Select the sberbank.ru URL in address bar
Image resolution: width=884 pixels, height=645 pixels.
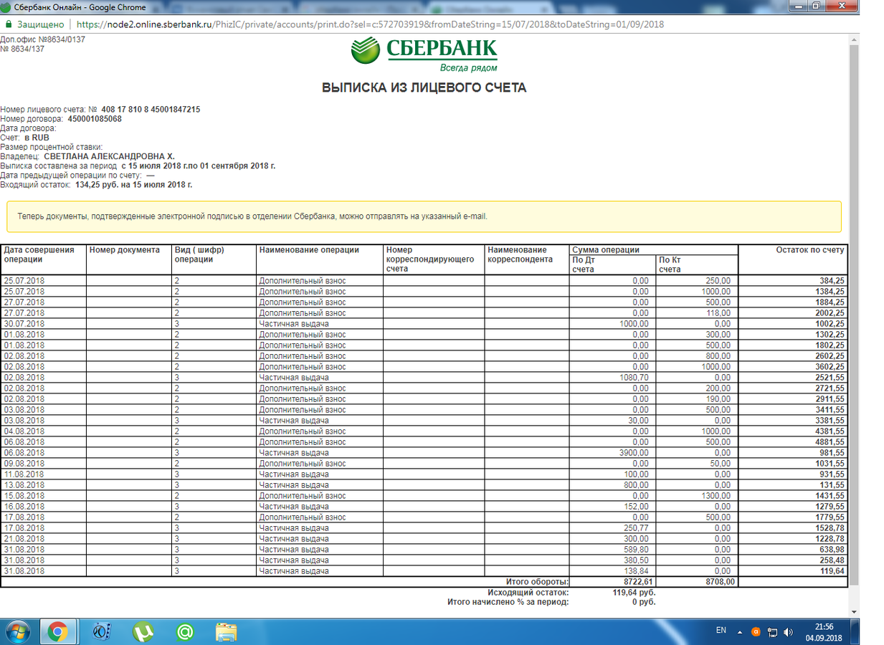coord(371,24)
